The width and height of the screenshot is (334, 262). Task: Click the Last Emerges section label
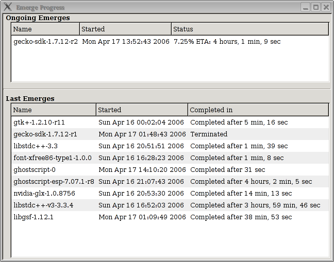(30, 99)
